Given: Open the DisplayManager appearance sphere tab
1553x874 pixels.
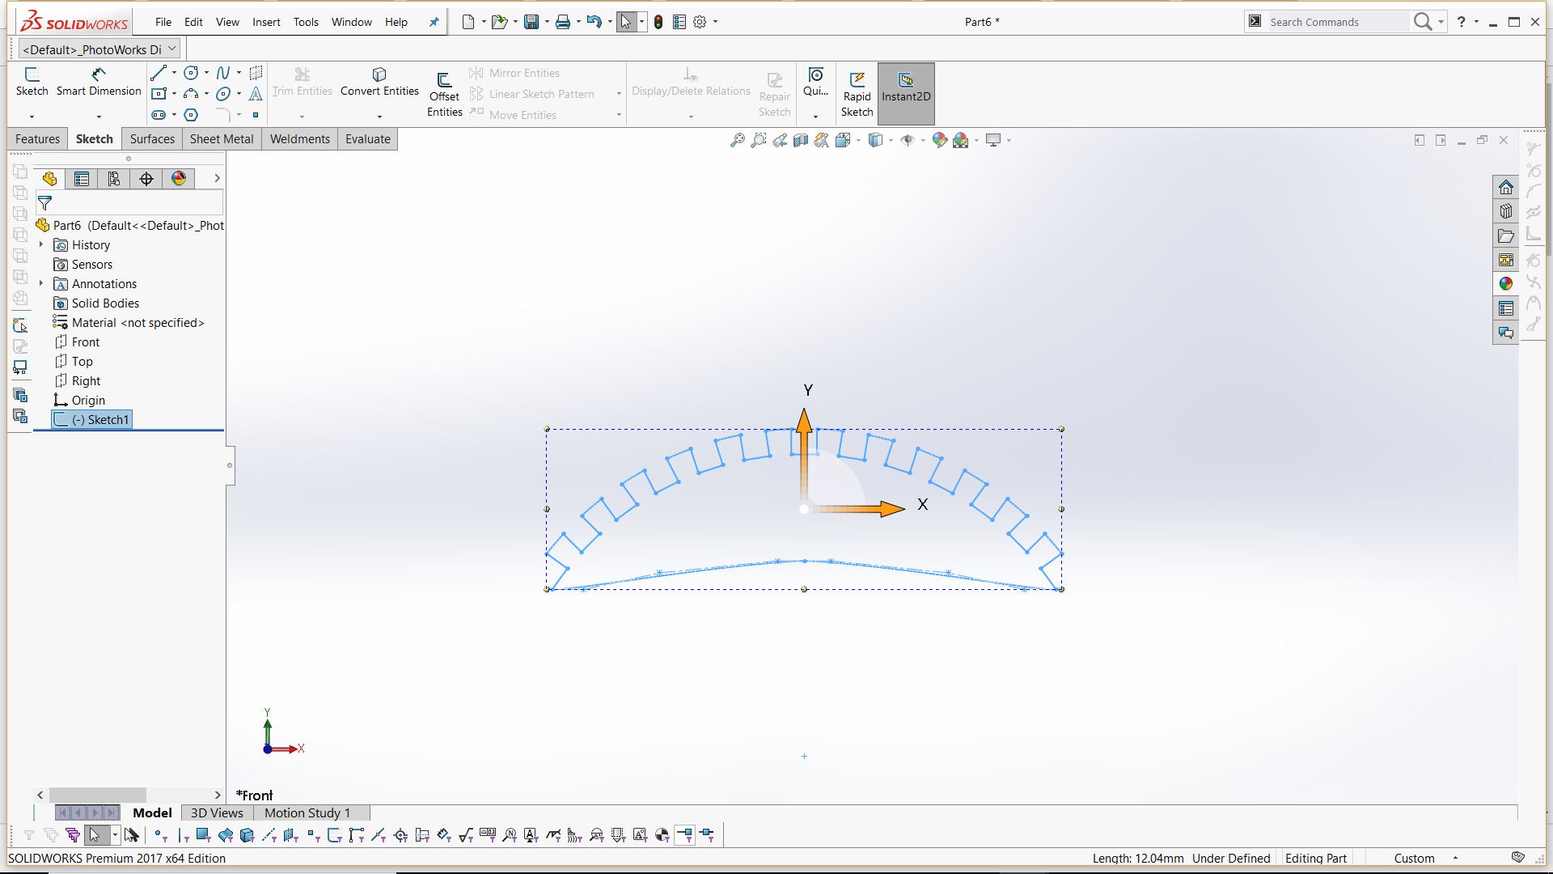Looking at the screenshot, I should [x=179, y=179].
